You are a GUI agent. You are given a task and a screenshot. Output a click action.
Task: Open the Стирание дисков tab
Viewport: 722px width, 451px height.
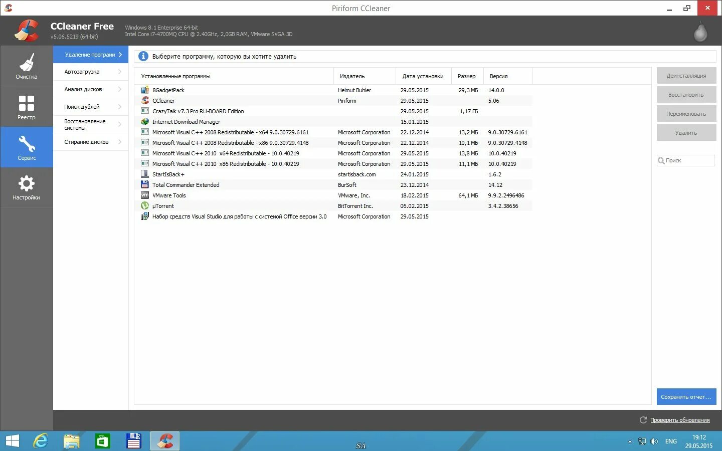point(91,142)
